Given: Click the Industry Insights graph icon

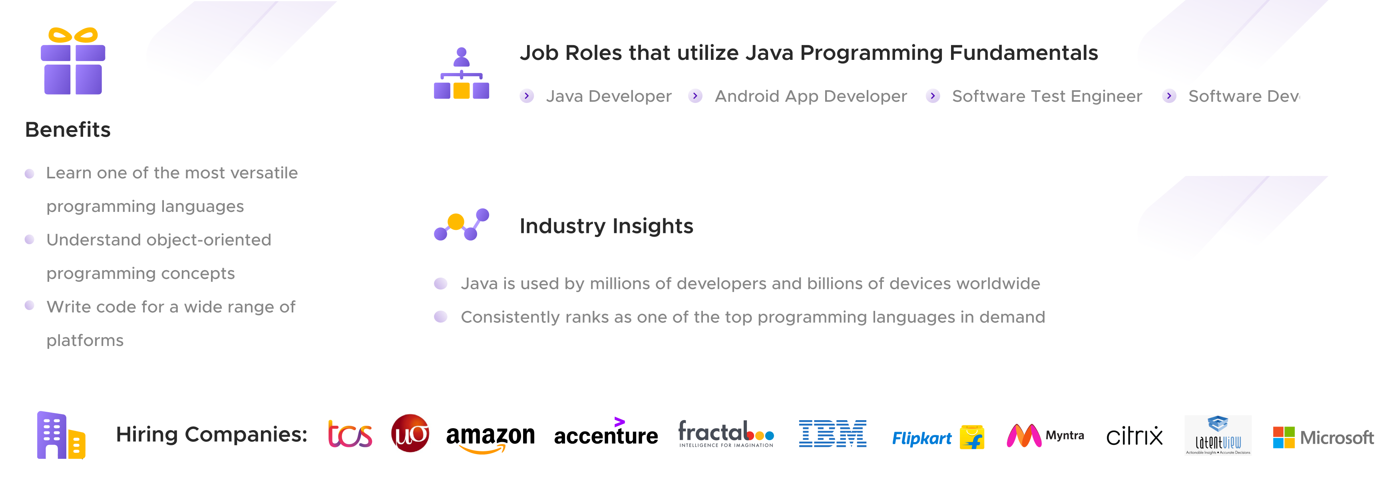Looking at the screenshot, I should [461, 224].
